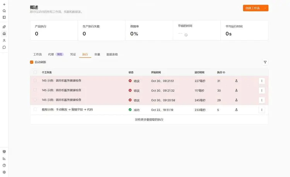Click the 227毫秒 run time cell

[200, 81]
